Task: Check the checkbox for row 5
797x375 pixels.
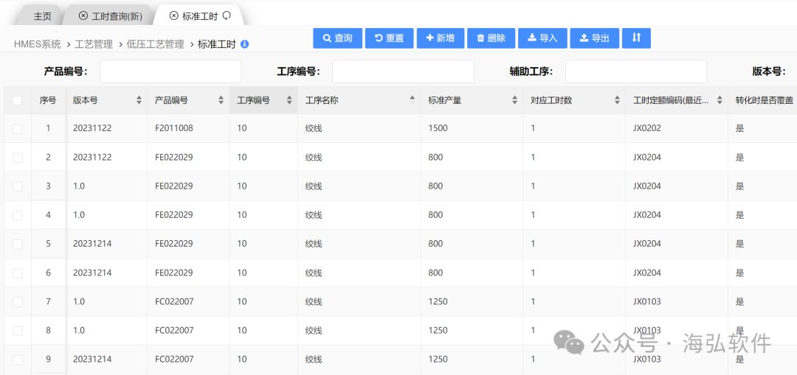Action: point(18,244)
